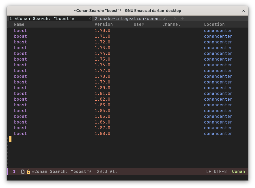Click conancenter in the 1.70.0 row
Viewport: 255px width, 188px height.
pyautogui.click(x=218, y=30)
